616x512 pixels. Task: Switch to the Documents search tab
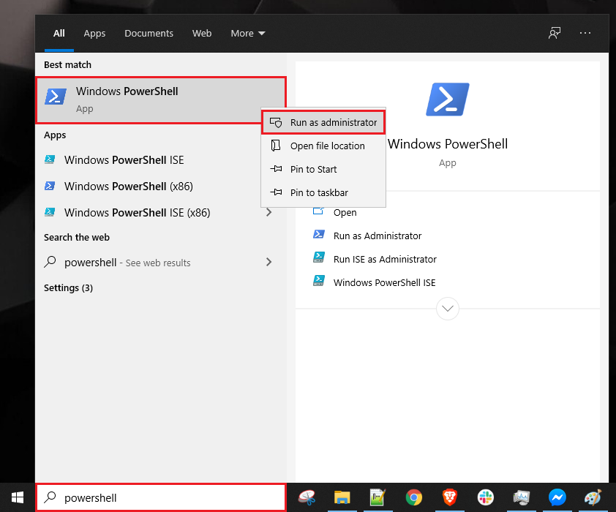tap(149, 33)
